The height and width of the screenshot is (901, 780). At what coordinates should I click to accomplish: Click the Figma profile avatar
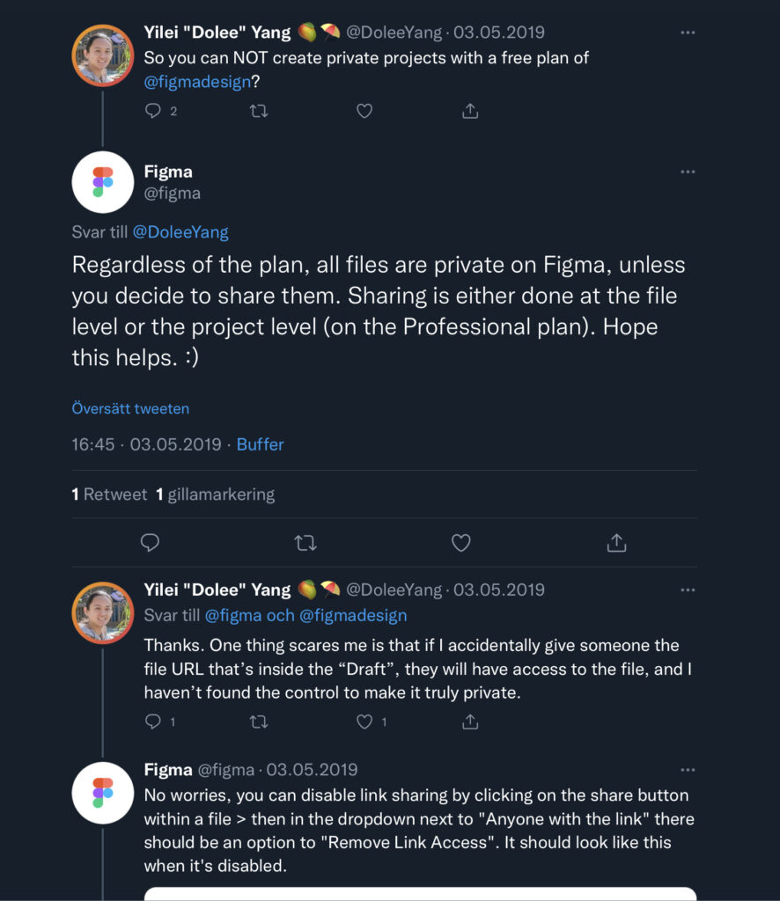(103, 182)
